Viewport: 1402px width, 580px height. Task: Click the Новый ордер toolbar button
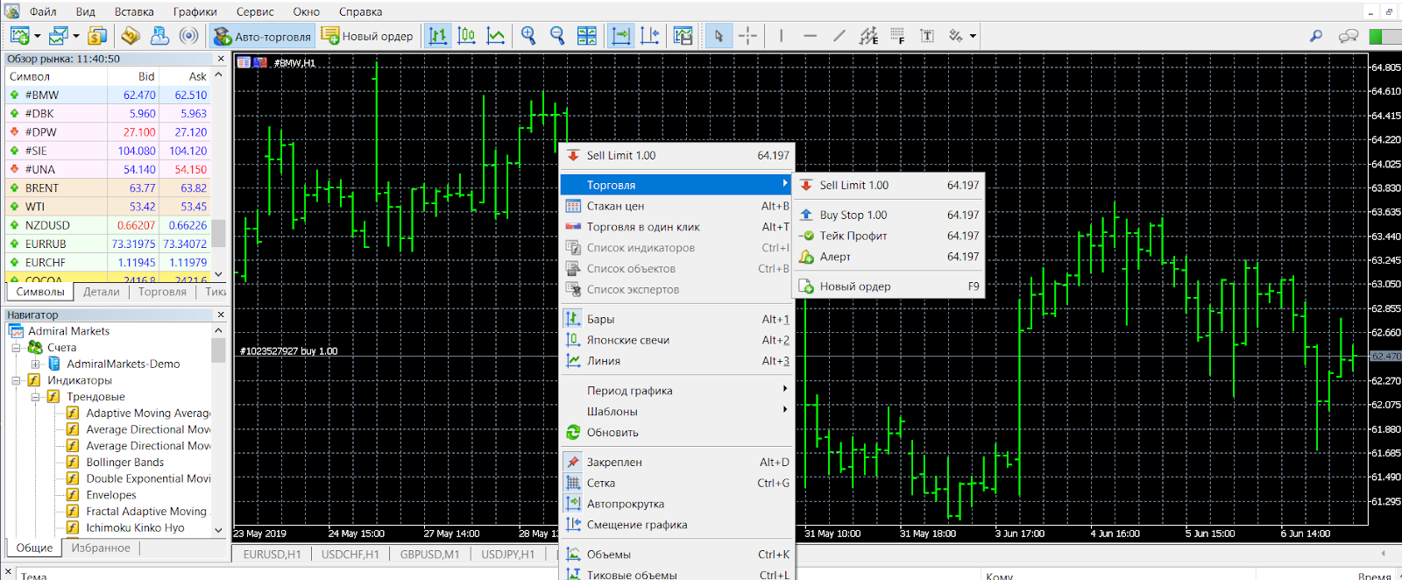[x=367, y=36]
